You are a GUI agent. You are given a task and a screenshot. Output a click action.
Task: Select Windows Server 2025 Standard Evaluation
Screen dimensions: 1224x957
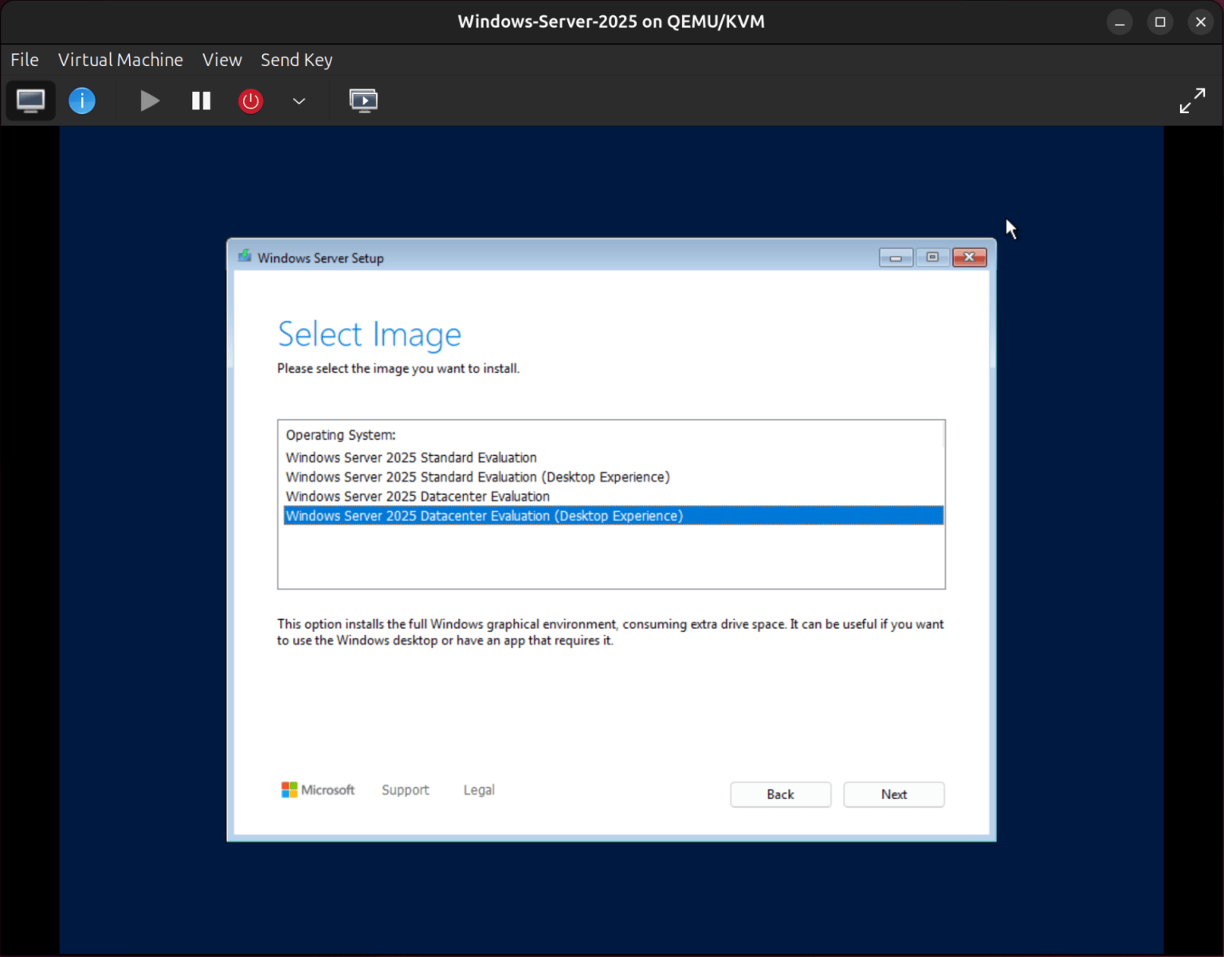[x=411, y=457]
